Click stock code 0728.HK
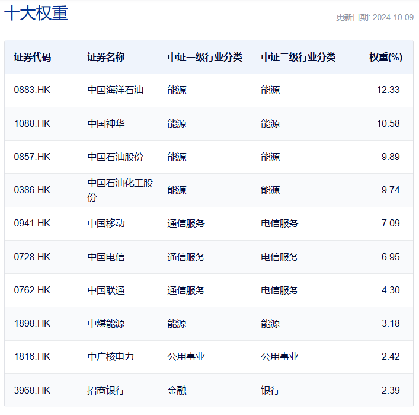The height and width of the screenshot is (415, 419). (33, 257)
